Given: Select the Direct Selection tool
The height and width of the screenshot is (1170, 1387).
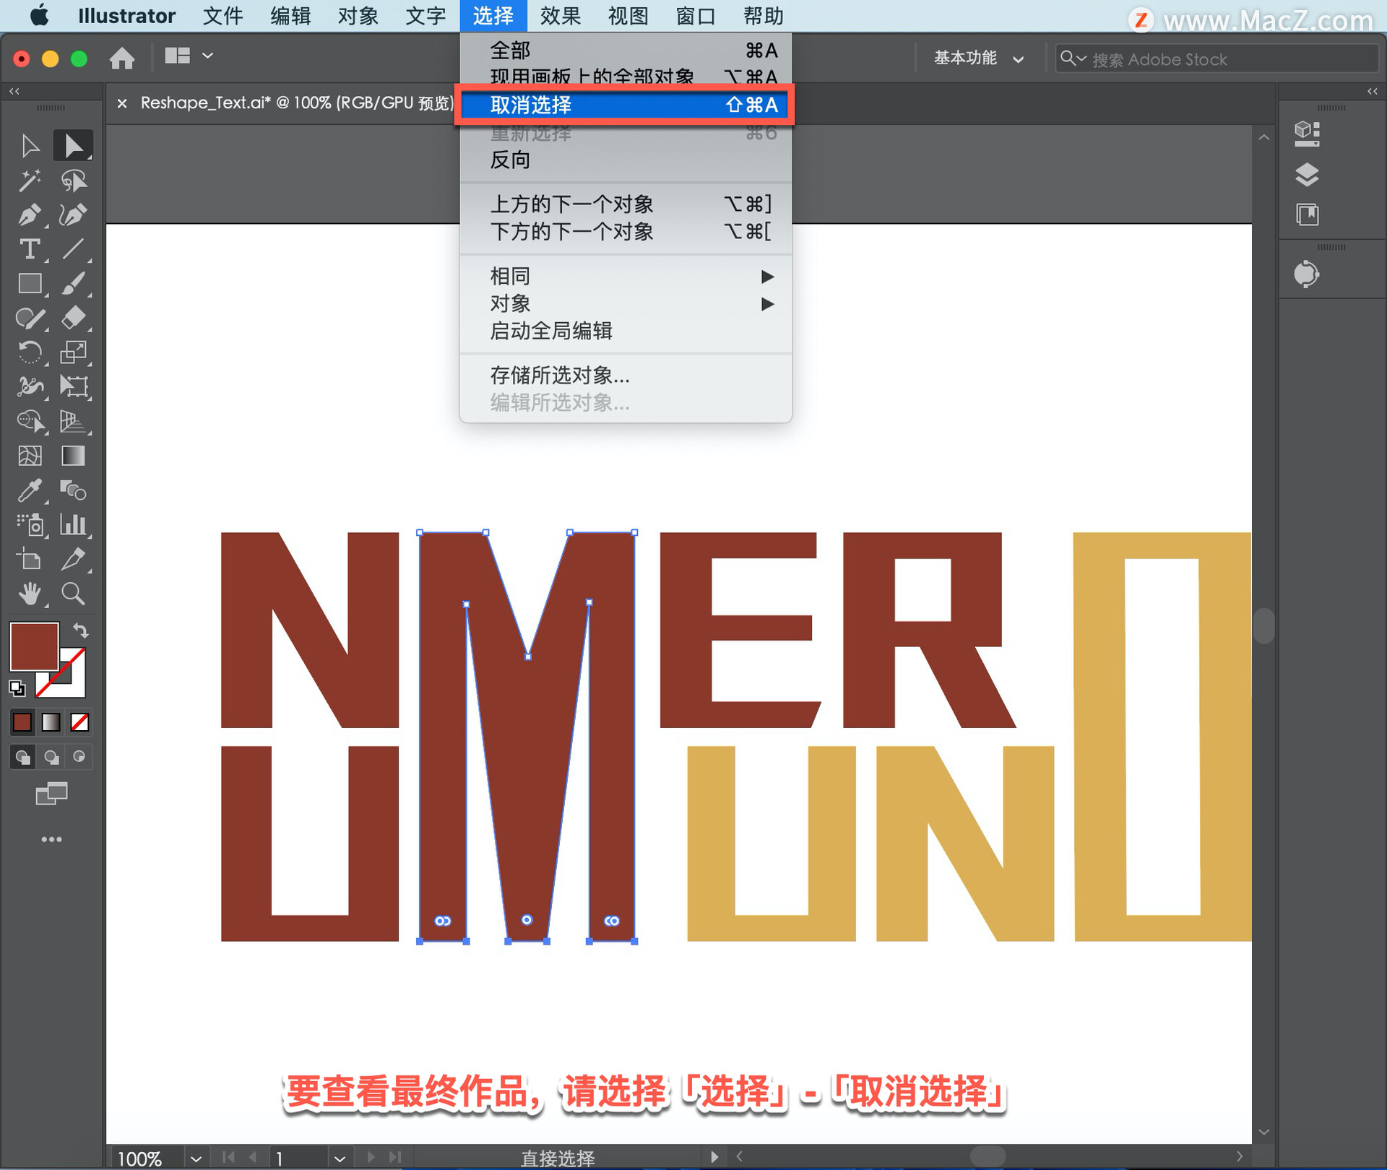Looking at the screenshot, I should coord(73,146).
